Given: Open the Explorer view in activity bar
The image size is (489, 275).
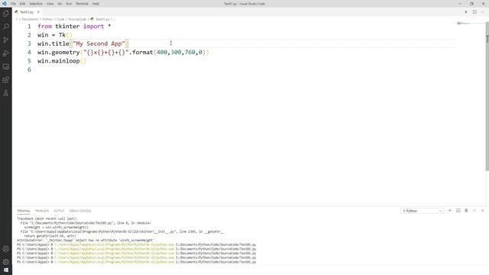Looking at the screenshot, I should [6, 14].
